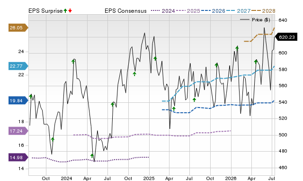Screen dimensions: 303x181
Task: Click the red down arrow in the EPS Surprise legend
Action: [x=70, y=11]
